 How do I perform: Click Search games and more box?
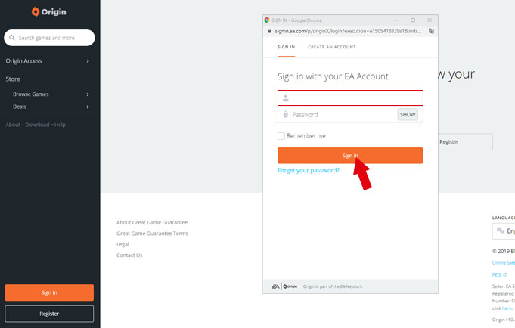coord(54,38)
